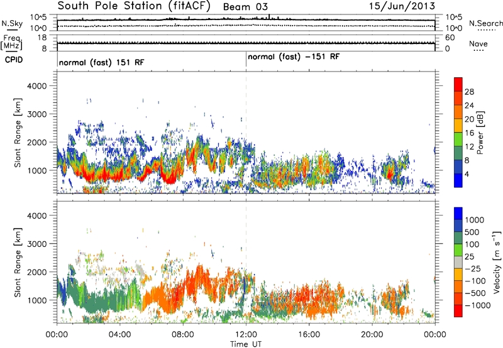Click the '500' Velocity color bar value
The image size is (503, 348).
coord(471,232)
